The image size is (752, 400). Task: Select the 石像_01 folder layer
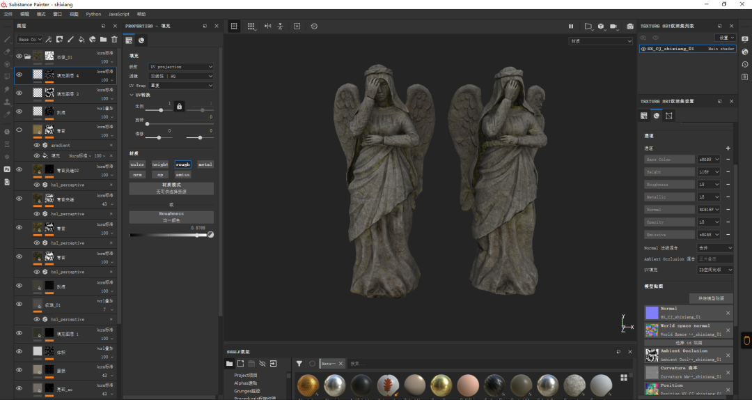tap(66, 56)
